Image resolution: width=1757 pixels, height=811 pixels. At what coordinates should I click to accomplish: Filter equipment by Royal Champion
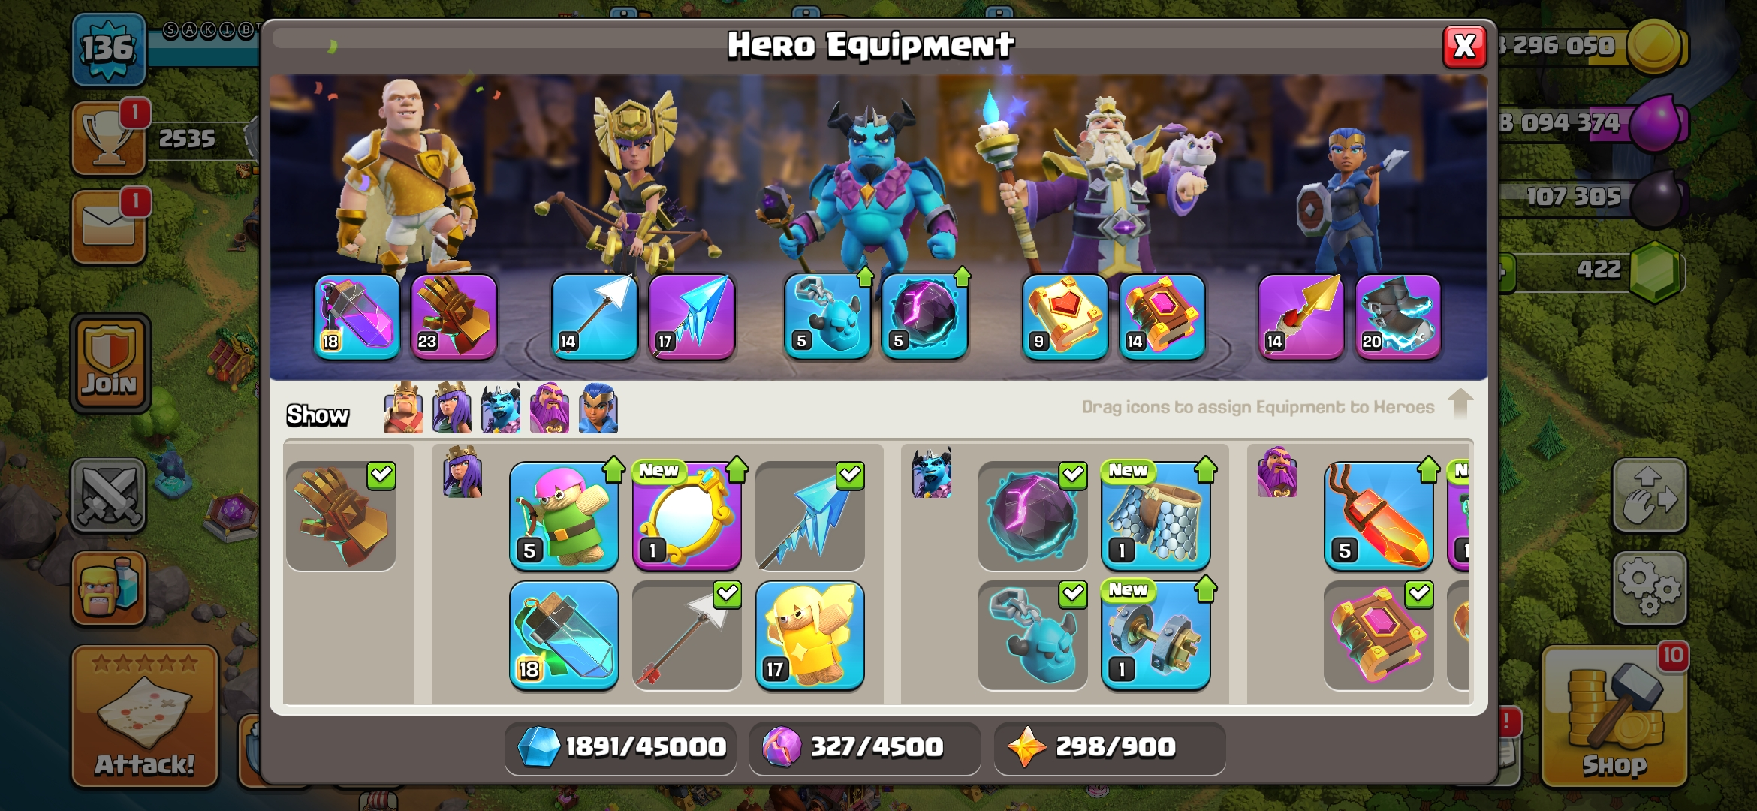tap(598, 408)
